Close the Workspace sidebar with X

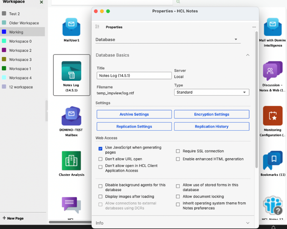pos(42,2)
